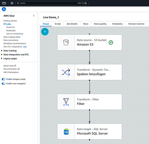149x144 pixels.
Task: Click the AWS Glue sidebar heading
Action: click(9, 16)
